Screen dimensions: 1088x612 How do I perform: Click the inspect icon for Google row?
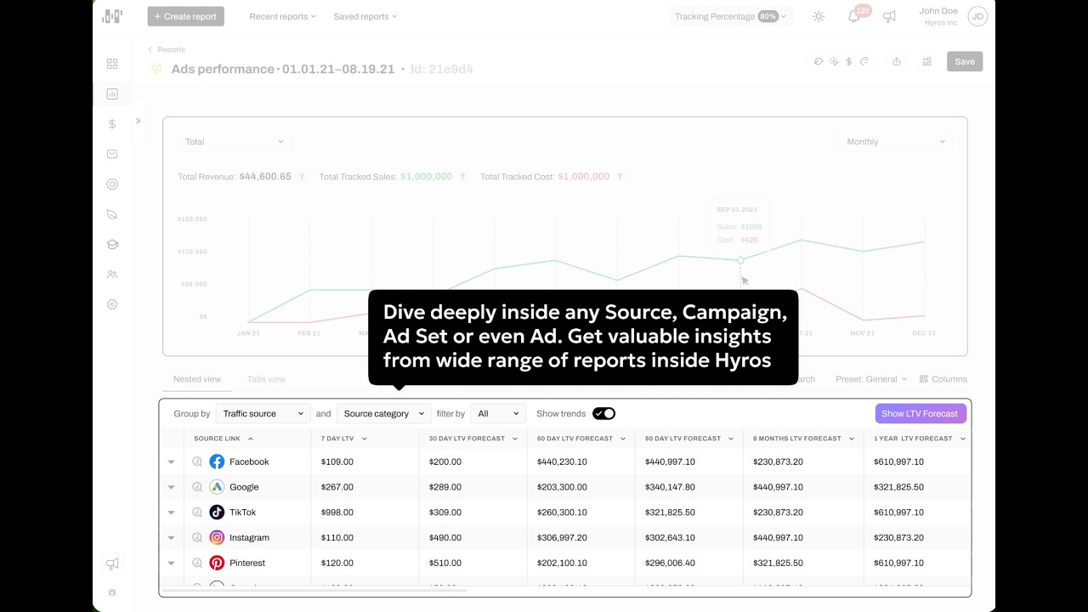click(x=197, y=487)
